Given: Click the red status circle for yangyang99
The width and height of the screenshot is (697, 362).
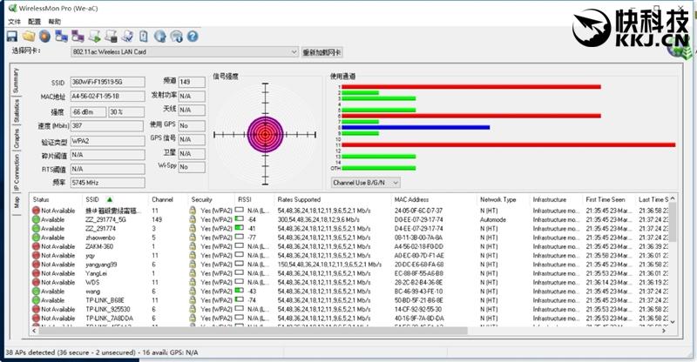Looking at the screenshot, I should tap(36, 265).
